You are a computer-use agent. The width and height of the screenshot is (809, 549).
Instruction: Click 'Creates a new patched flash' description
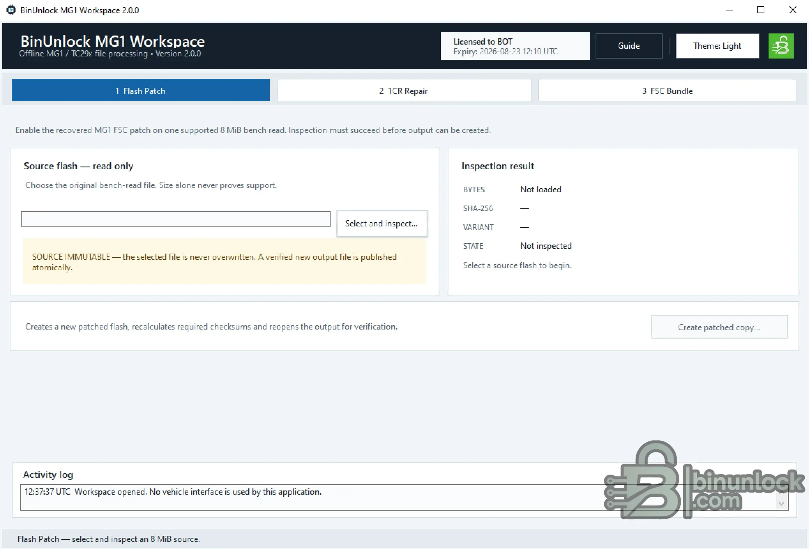coord(211,327)
